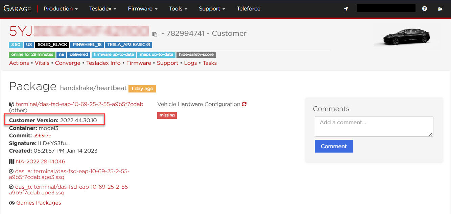The height and width of the screenshot is (214, 451).
Task: Refresh Vehicle Hardware Configuration with red icon
Action: 244,104
